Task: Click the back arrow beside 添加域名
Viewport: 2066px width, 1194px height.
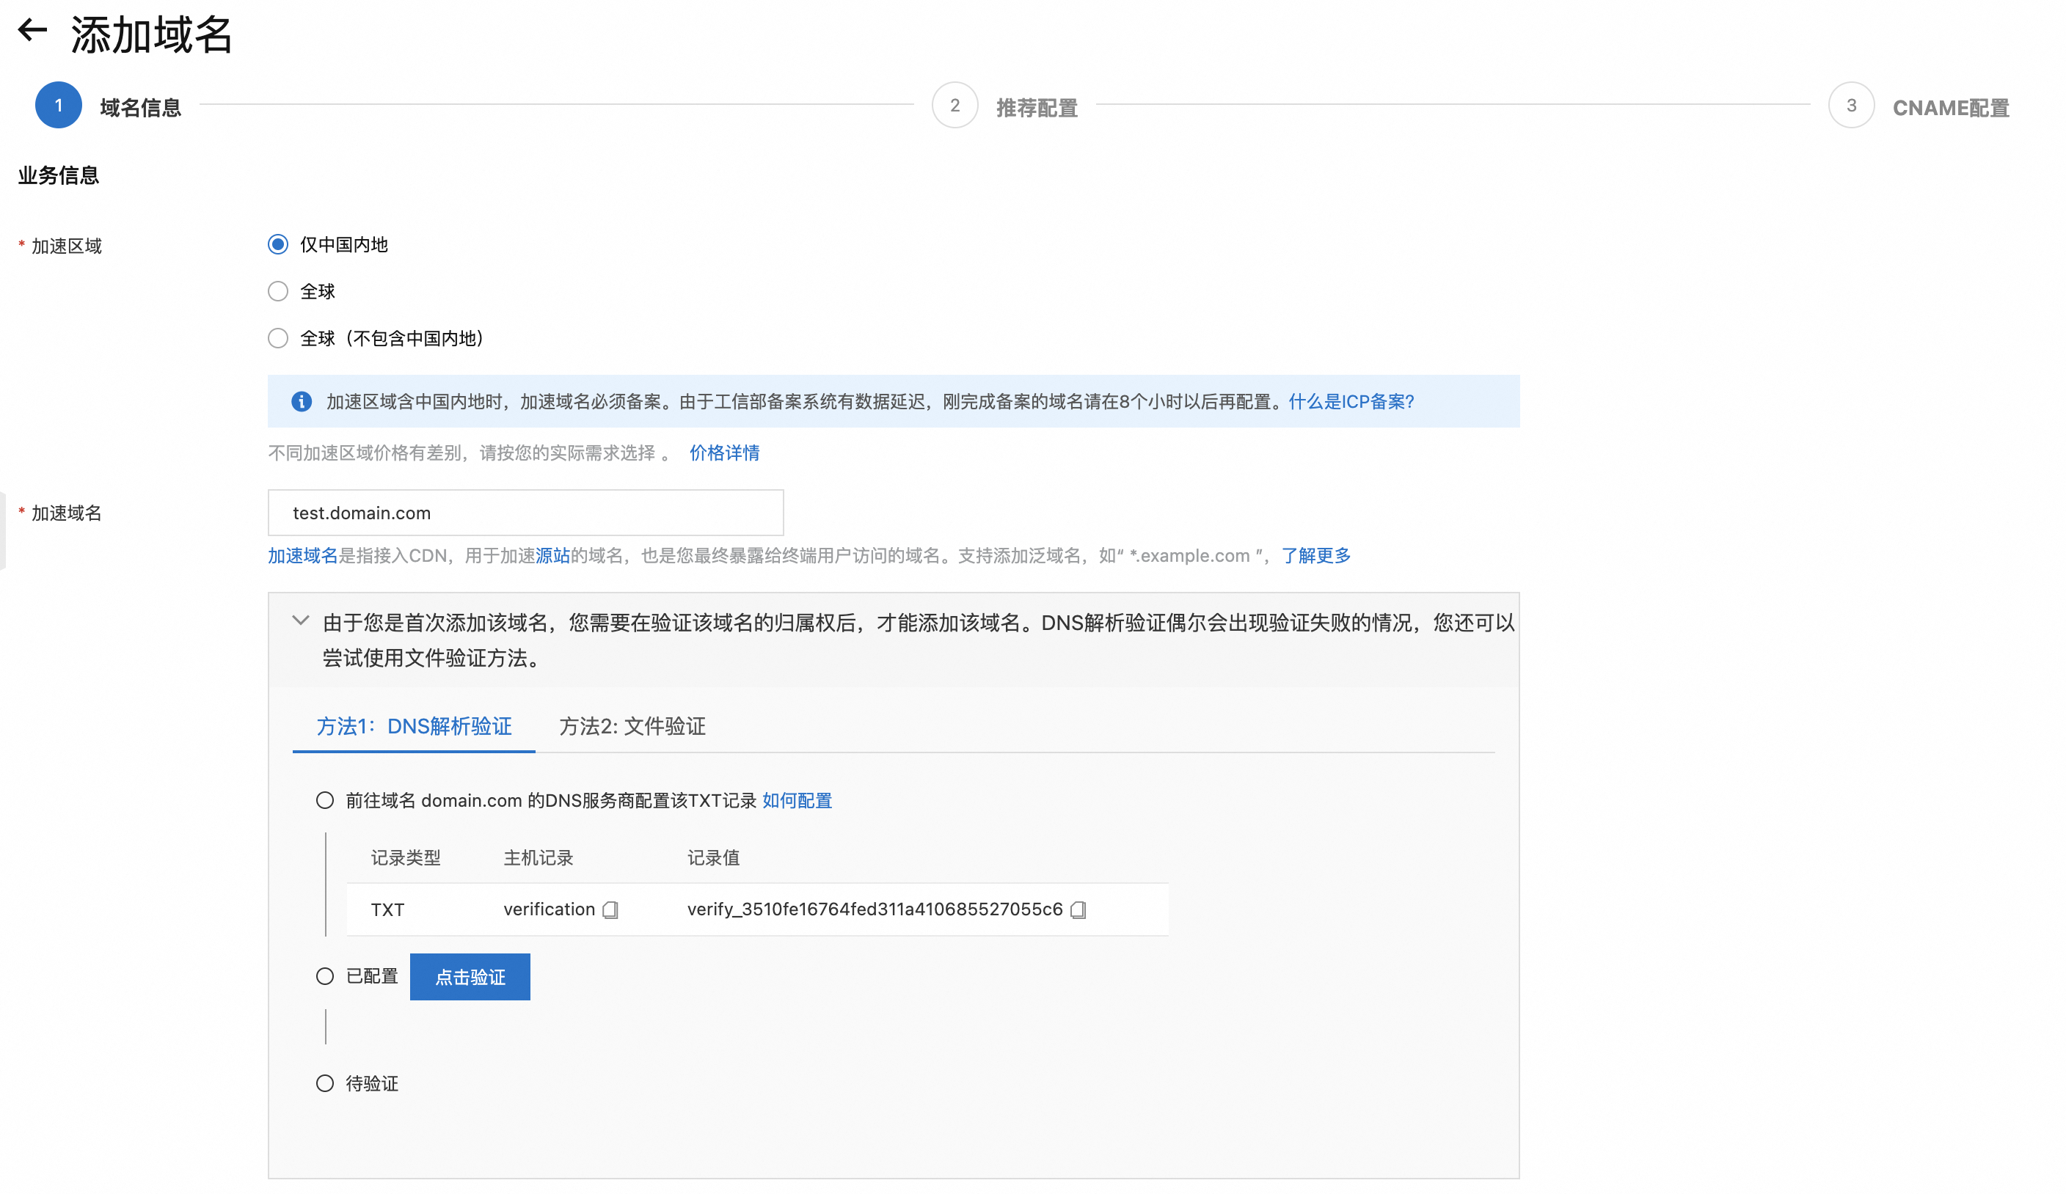Action: coord(32,31)
